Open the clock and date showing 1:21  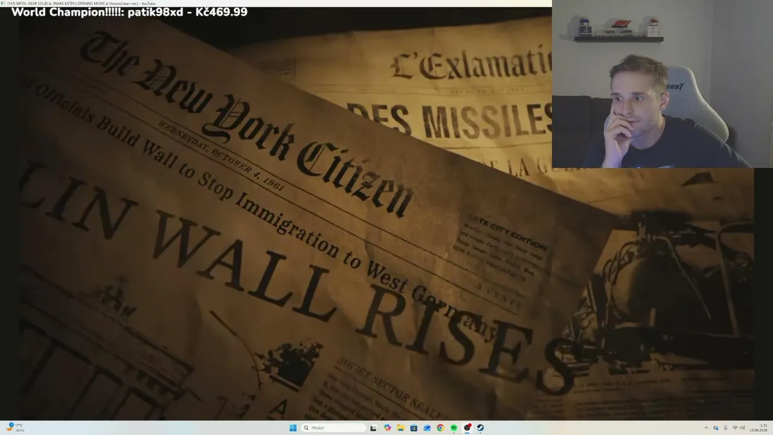pyautogui.click(x=759, y=428)
